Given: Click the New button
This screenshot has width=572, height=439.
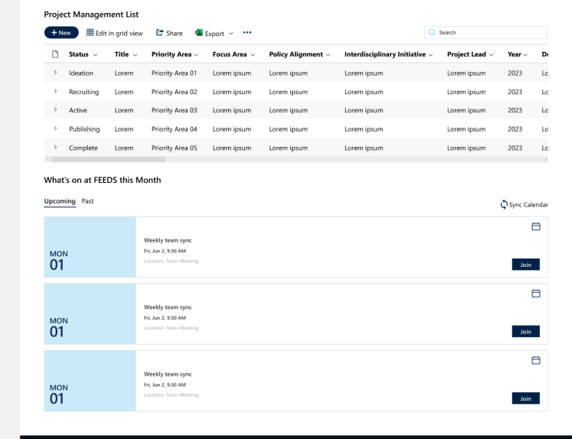Looking at the screenshot, I should click(x=61, y=33).
